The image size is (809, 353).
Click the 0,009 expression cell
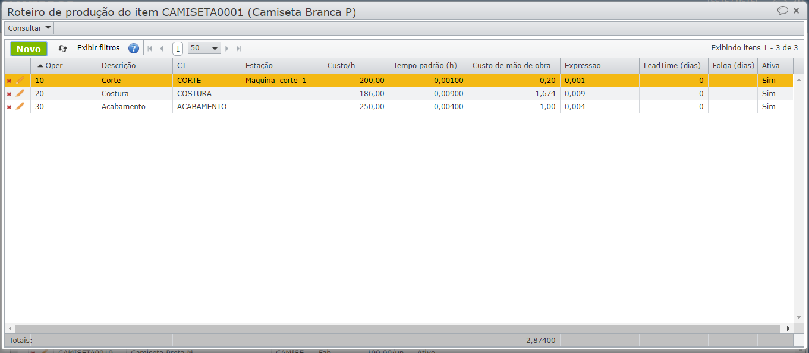(600, 94)
